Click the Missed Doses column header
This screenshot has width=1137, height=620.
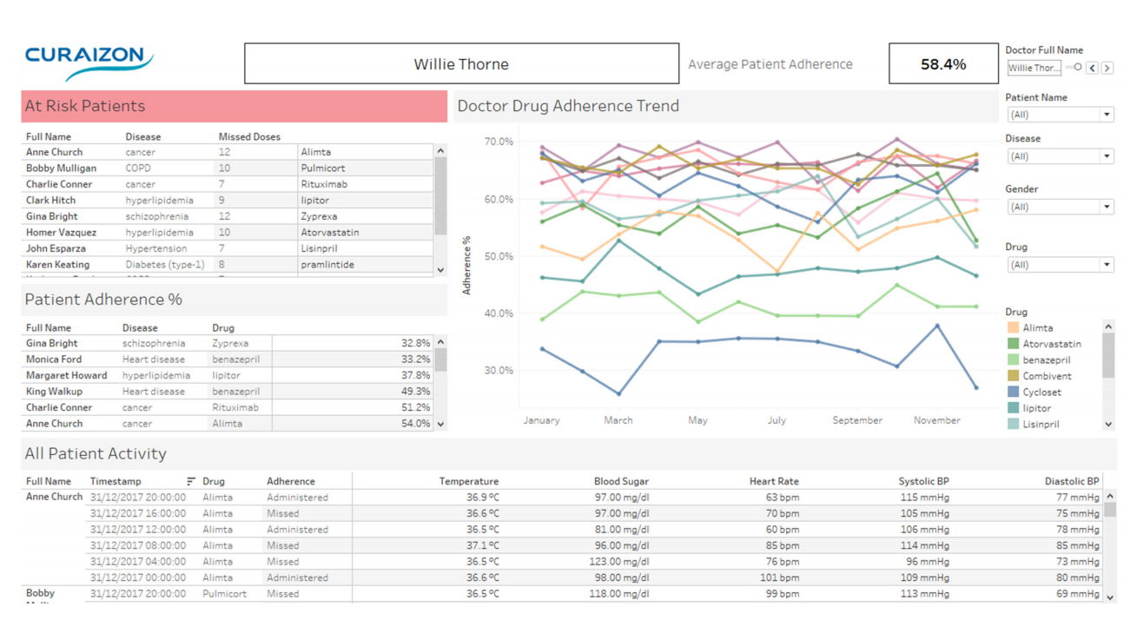coord(249,137)
